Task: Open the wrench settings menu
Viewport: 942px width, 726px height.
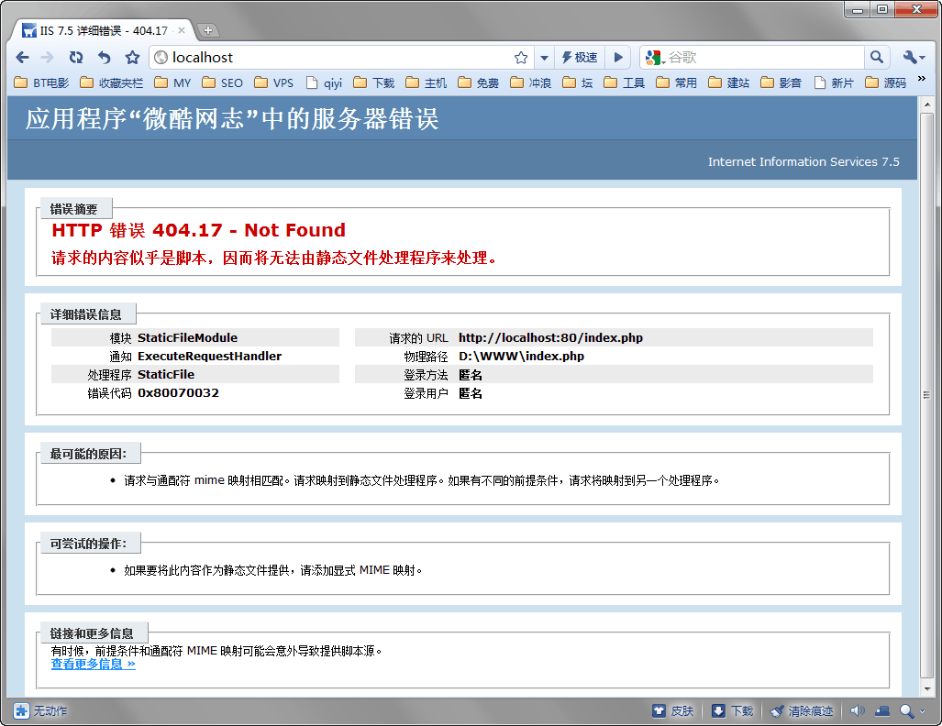Action: 914,58
